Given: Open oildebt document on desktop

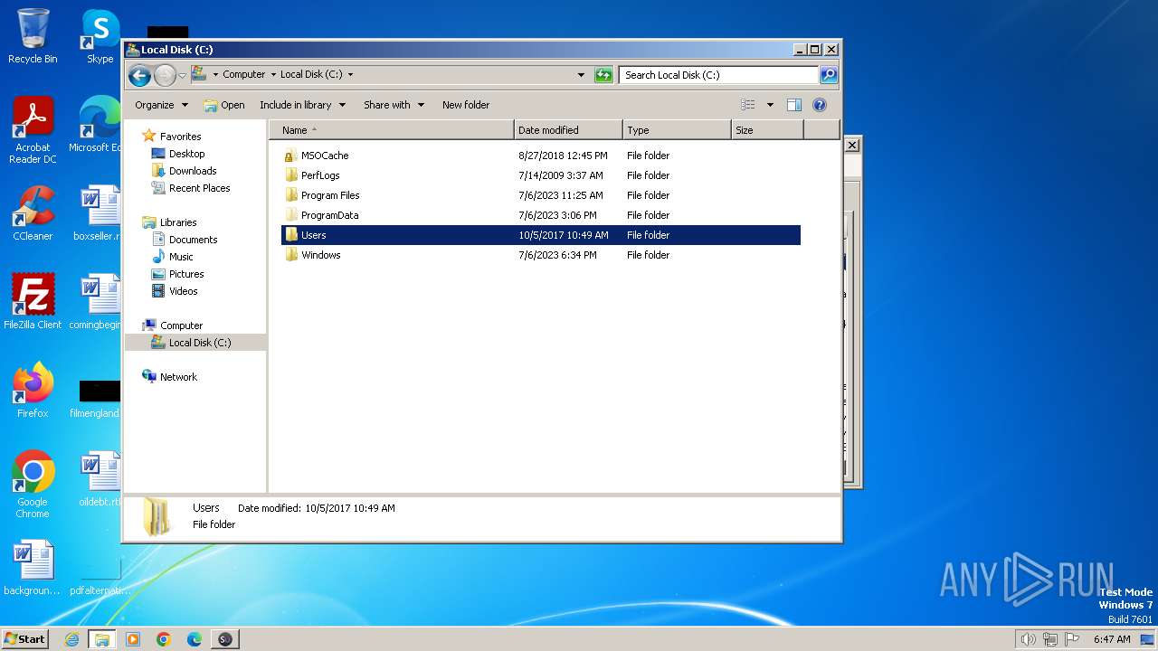Looking at the screenshot, I should tap(100, 479).
